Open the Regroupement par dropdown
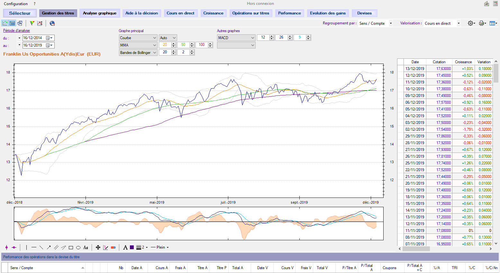500x273 pixels. pos(391,23)
